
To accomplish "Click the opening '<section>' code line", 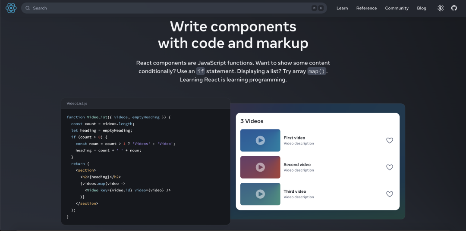I will 85,170.
